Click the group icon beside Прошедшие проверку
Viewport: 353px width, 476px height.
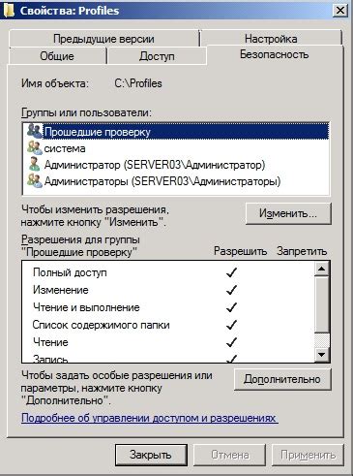(x=34, y=131)
